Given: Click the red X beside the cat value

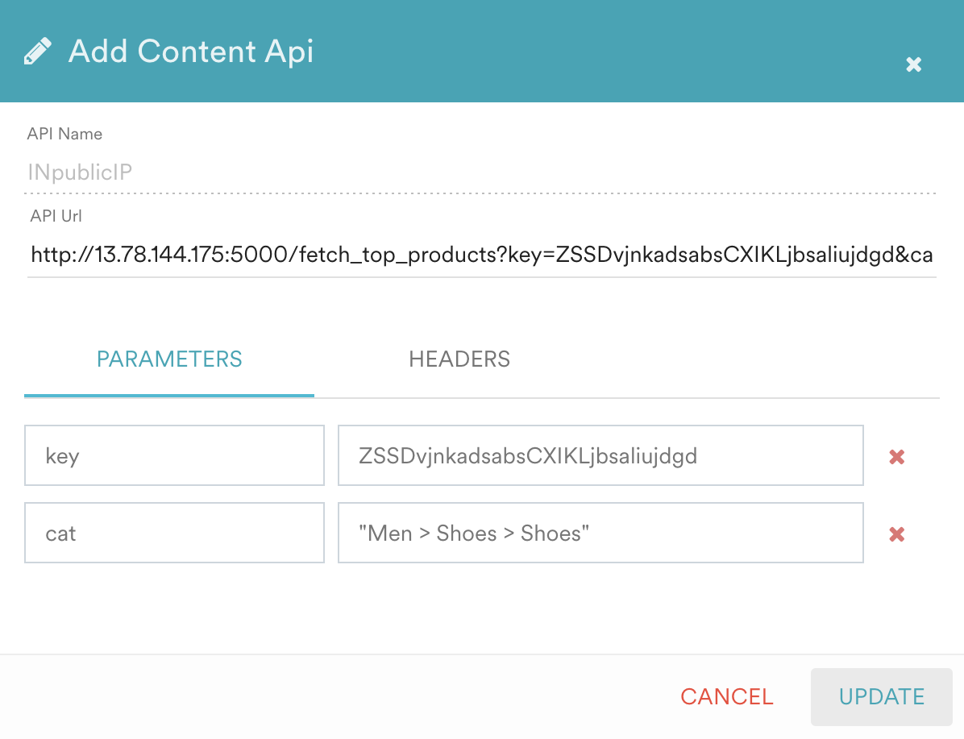Looking at the screenshot, I should coord(896,533).
